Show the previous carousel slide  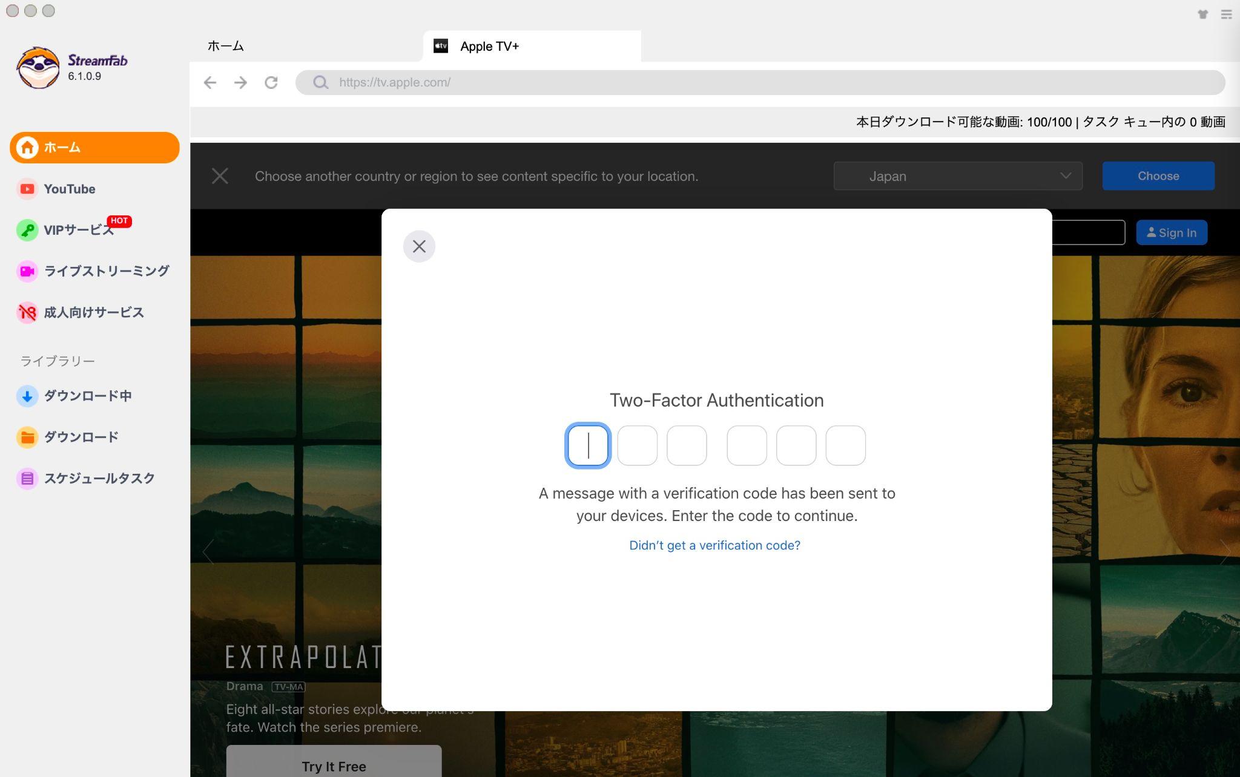[208, 551]
